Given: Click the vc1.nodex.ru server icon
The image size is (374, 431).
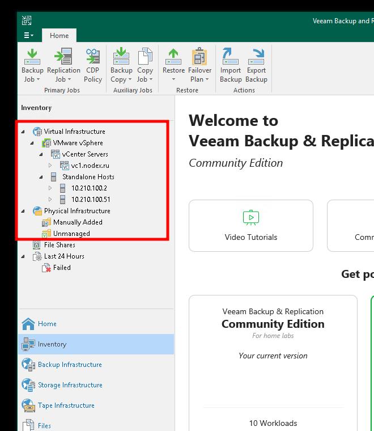Looking at the screenshot, I should (x=65, y=166).
